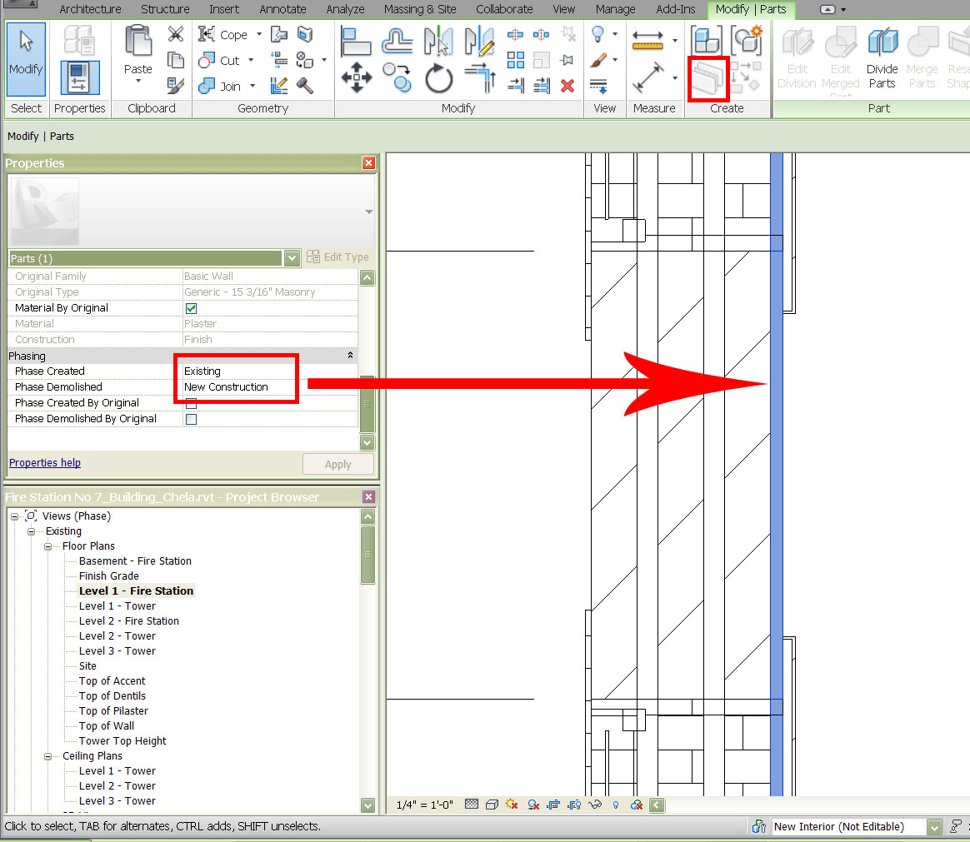Select the Move tool in Modify panel
Viewport: 970px width, 842px height.
[357, 79]
